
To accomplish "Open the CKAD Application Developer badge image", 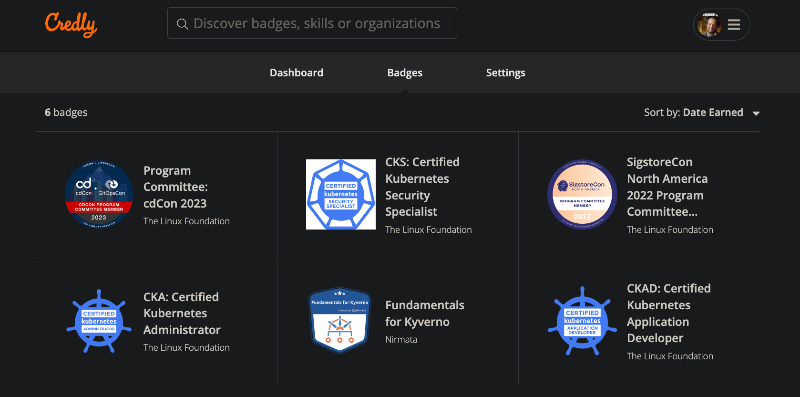I will click(x=582, y=321).
